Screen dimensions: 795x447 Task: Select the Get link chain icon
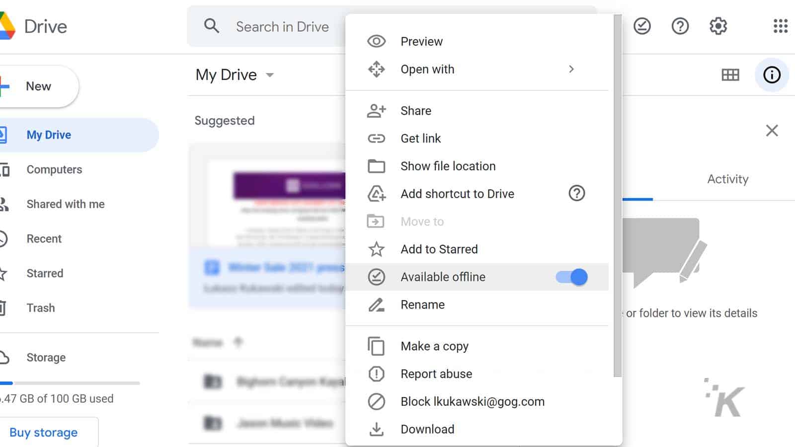[x=377, y=138]
